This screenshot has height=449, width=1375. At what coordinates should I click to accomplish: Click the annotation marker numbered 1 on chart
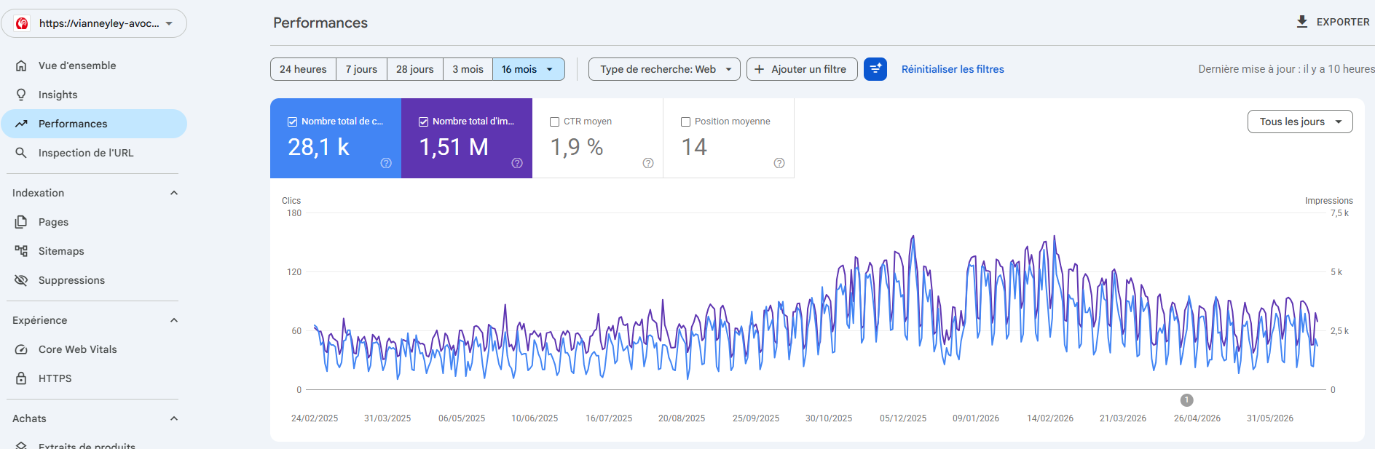point(1187,400)
